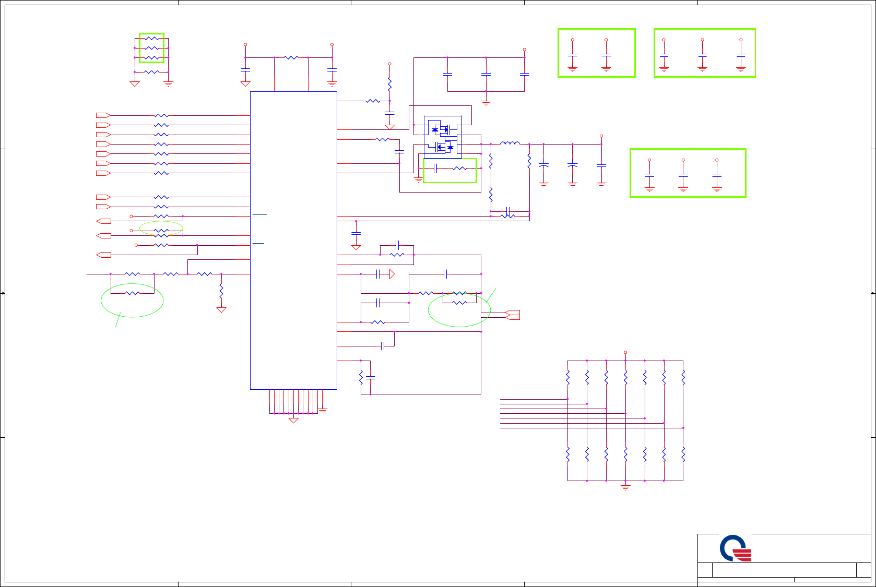Select the dual MOSFET symbol block

point(443,137)
